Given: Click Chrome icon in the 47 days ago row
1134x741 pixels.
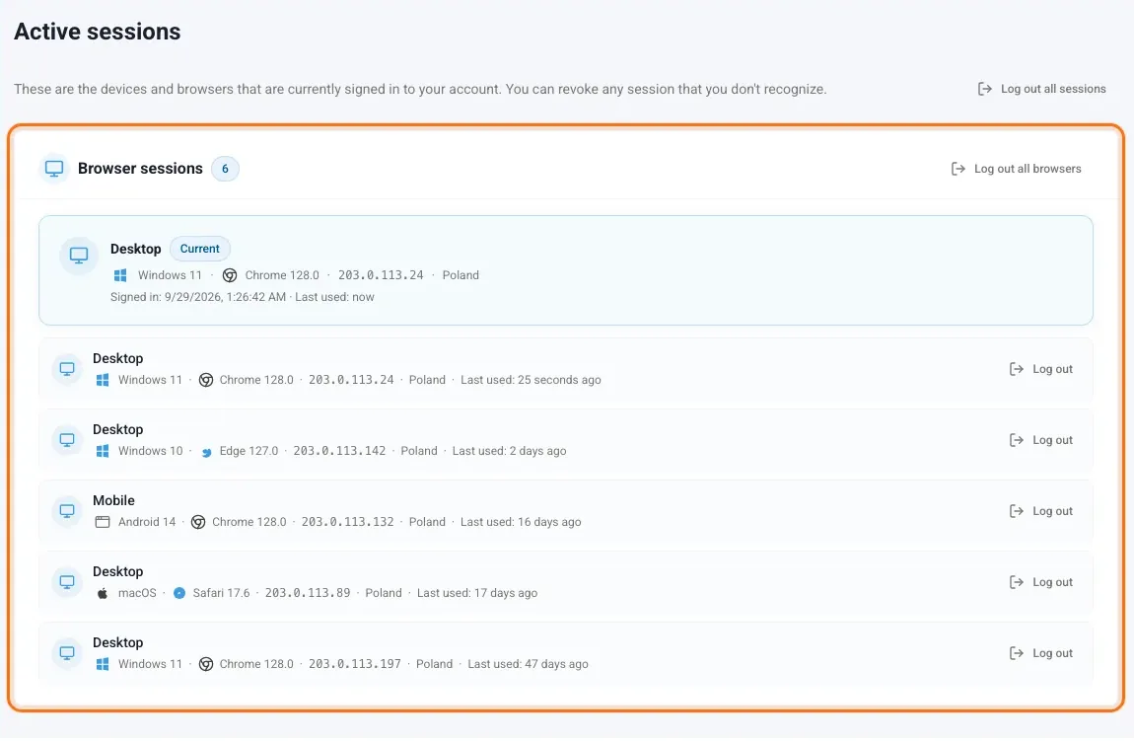Looking at the screenshot, I should (206, 664).
